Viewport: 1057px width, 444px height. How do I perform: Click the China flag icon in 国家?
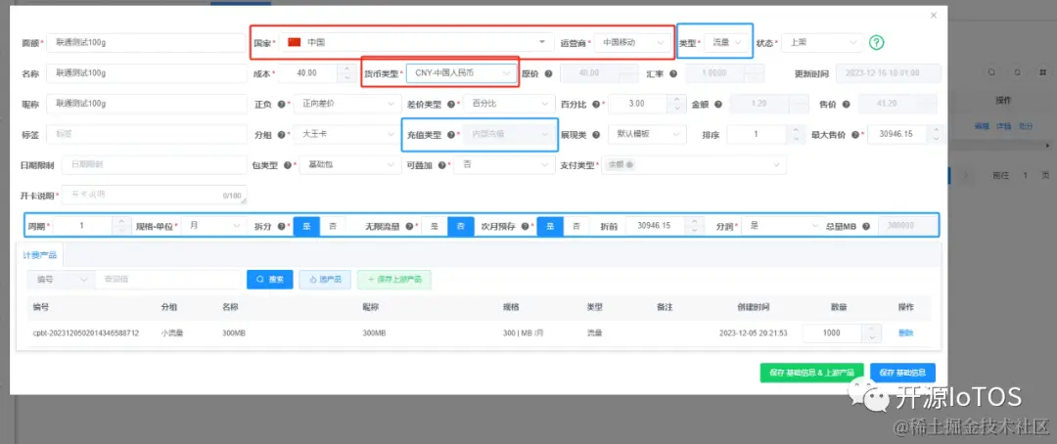pos(294,42)
